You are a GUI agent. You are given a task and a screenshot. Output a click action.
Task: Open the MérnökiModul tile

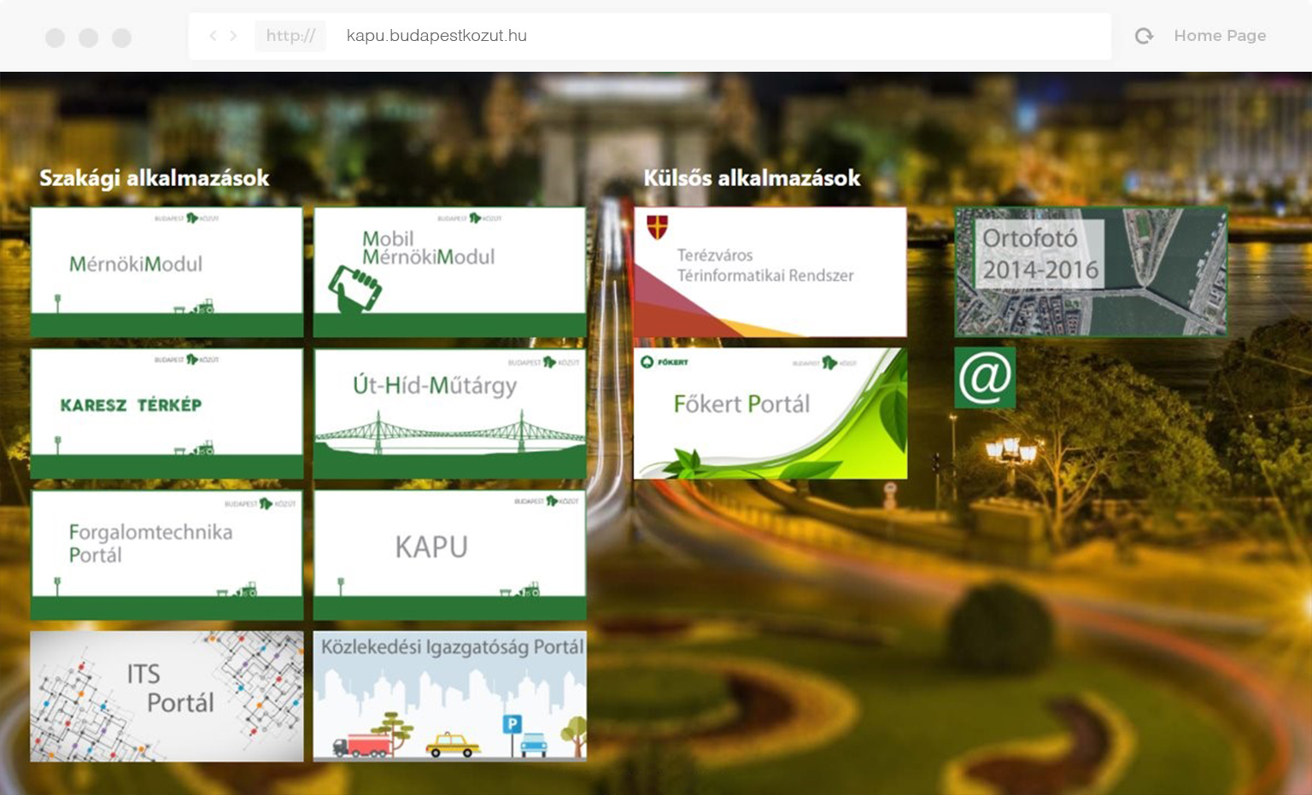click(167, 272)
